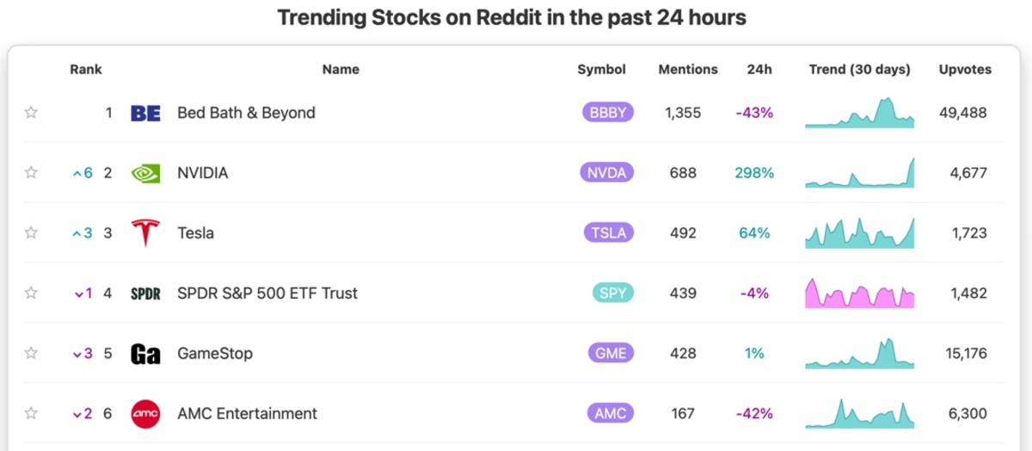Open the BBBY symbol badge

click(x=608, y=113)
